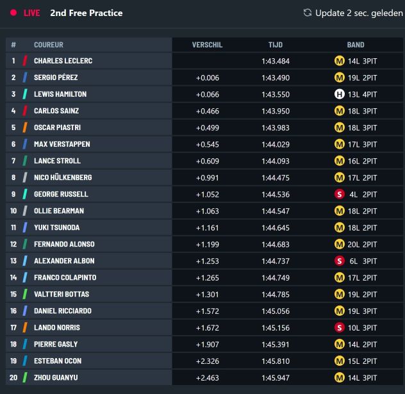This screenshot has width=405, height=394.
Task: Click Alexander Albon's soft tyre S icon
Action: point(340,261)
